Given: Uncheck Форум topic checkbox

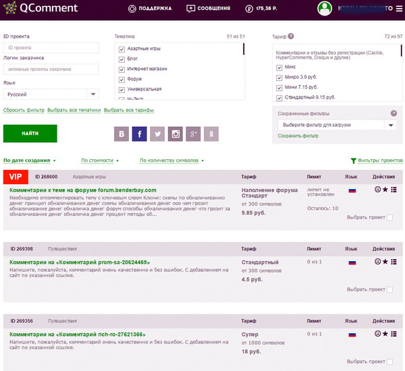Looking at the screenshot, I should (x=122, y=80).
